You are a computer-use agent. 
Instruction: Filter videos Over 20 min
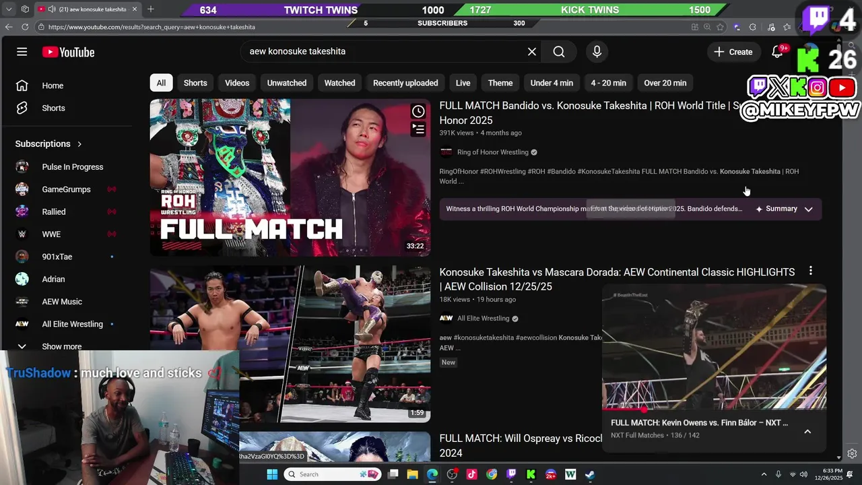click(x=665, y=83)
